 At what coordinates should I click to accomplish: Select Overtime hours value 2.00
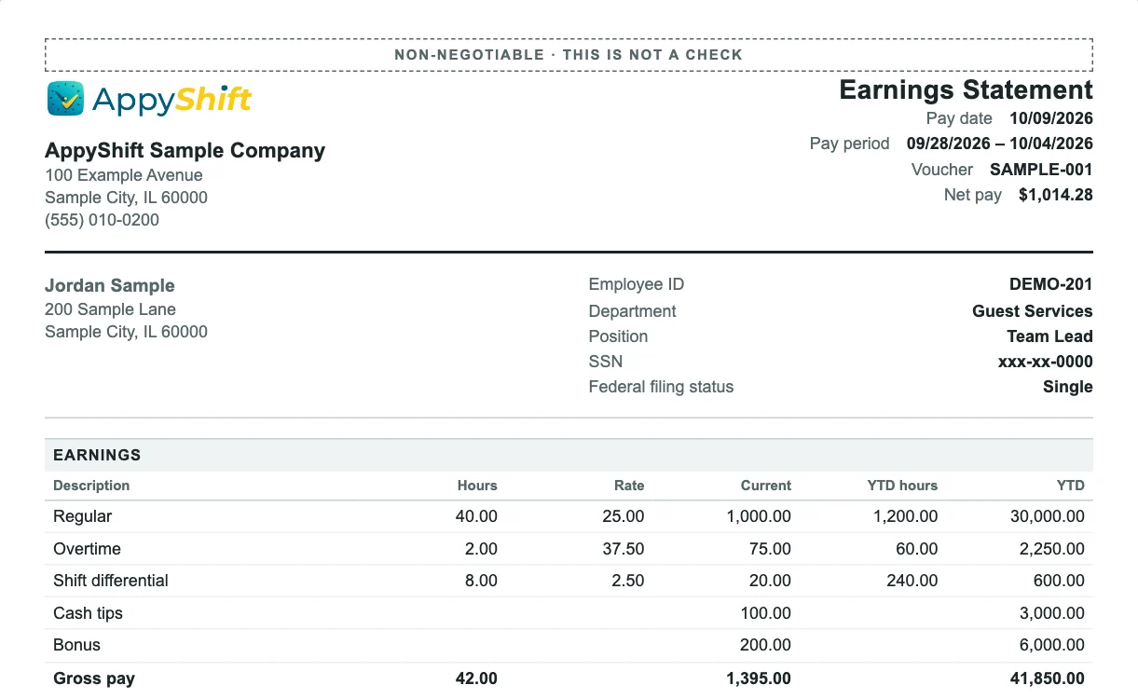(481, 549)
